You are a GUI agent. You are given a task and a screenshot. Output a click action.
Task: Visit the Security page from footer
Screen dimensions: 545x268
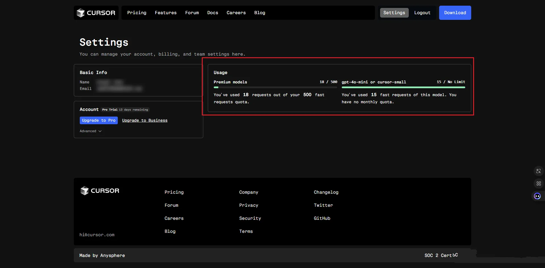coord(250,218)
